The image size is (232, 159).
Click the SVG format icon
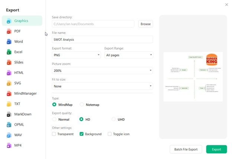tap(9, 83)
